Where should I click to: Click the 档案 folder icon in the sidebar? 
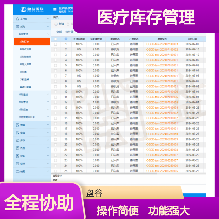click(x=18, y=171)
